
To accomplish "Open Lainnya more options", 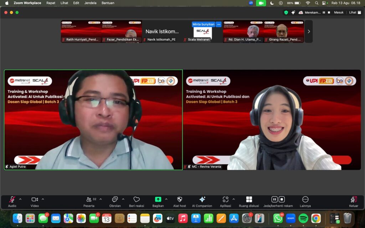I will click(x=305, y=202).
